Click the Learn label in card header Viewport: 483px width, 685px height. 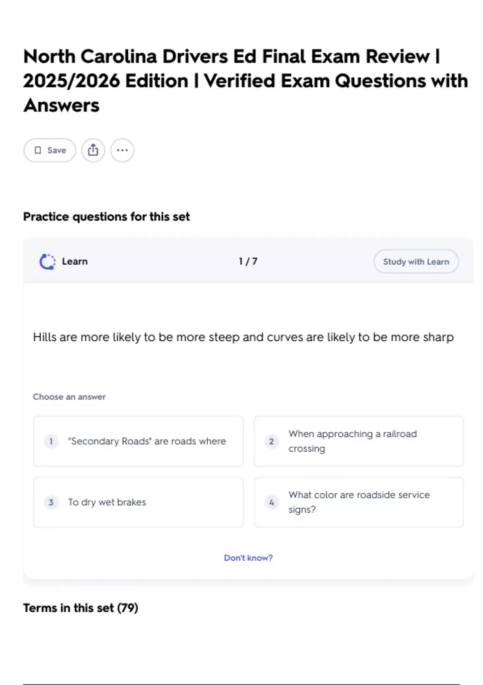74,262
